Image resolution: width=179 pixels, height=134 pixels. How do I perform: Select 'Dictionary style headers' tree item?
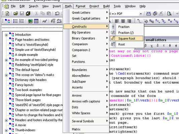(x=31, y=80)
